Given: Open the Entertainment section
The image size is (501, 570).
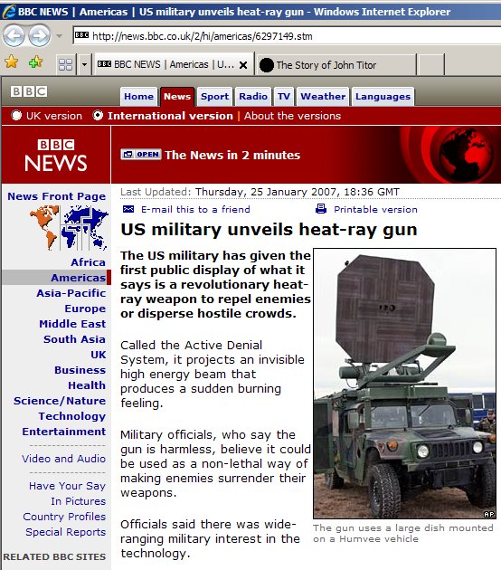Looking at the screenshot, I should pyautogui.click(x=64, y=432).
